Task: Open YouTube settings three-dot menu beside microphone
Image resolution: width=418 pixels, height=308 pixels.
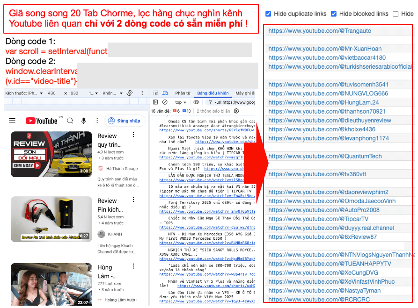Action: coord(97,121)
